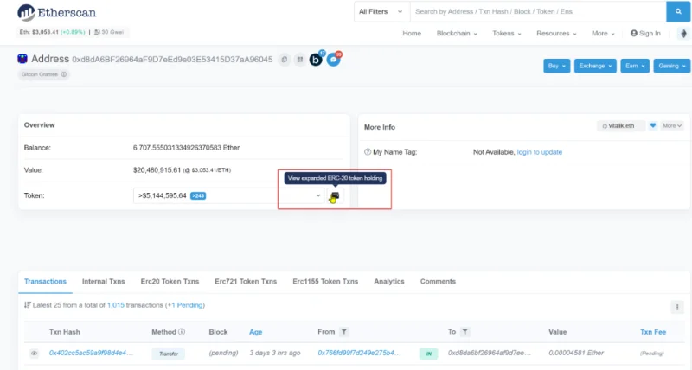Open transaction hash 0x402cc5ac59a9f98d4e4

click(91, 353)
